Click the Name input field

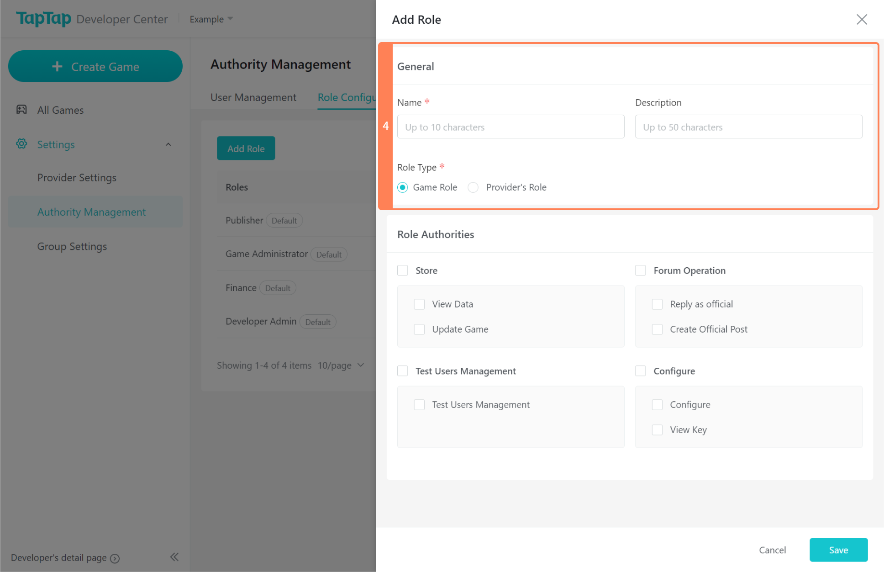tap(510, 127)
